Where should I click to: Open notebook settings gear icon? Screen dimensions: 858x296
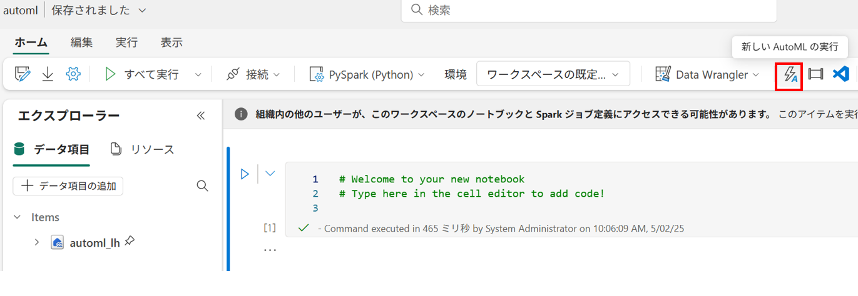pyautogui.click(x=73, y=74)
